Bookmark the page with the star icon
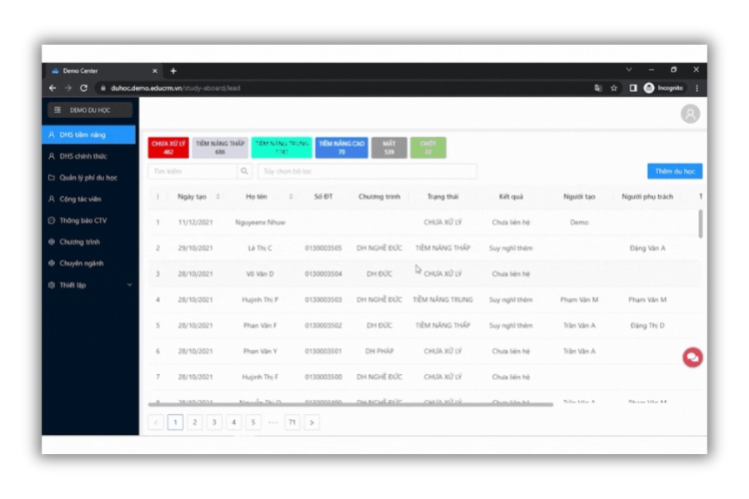The image size is (749, 499). coord(614,88)
